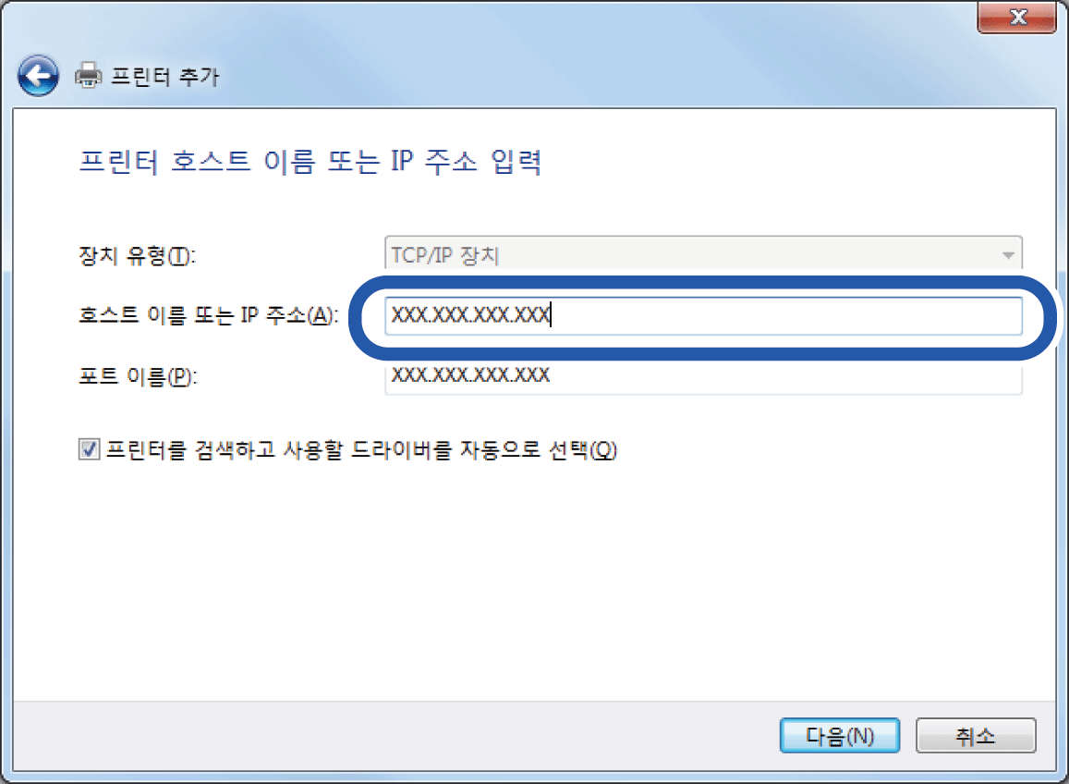Screen dimensions: 1069x784
Task: Click the printer icon beside 프린터 추가
Action: coord(88,76)
